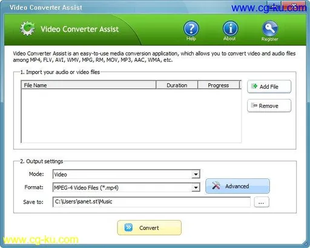
Task: Select the Progress column header
Action: (x=219, y=85)
